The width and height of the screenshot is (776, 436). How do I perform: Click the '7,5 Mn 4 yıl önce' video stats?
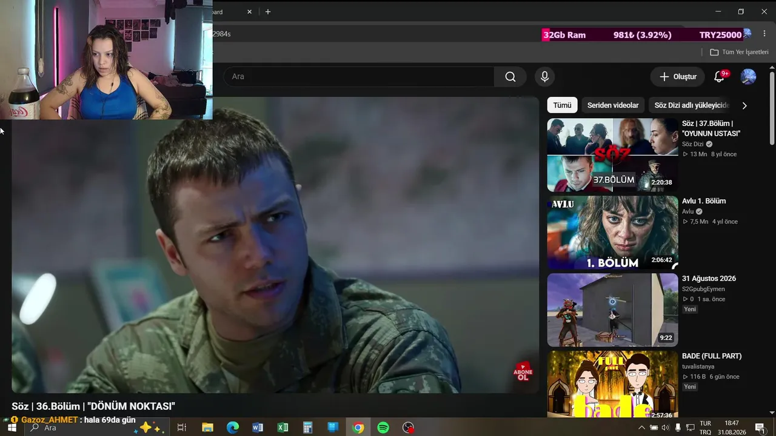710,222
